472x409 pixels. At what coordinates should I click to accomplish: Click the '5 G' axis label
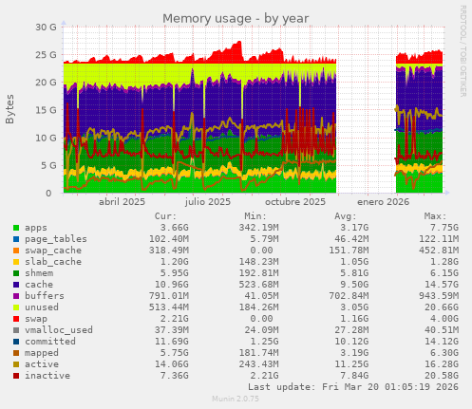(x=48, y=165)
